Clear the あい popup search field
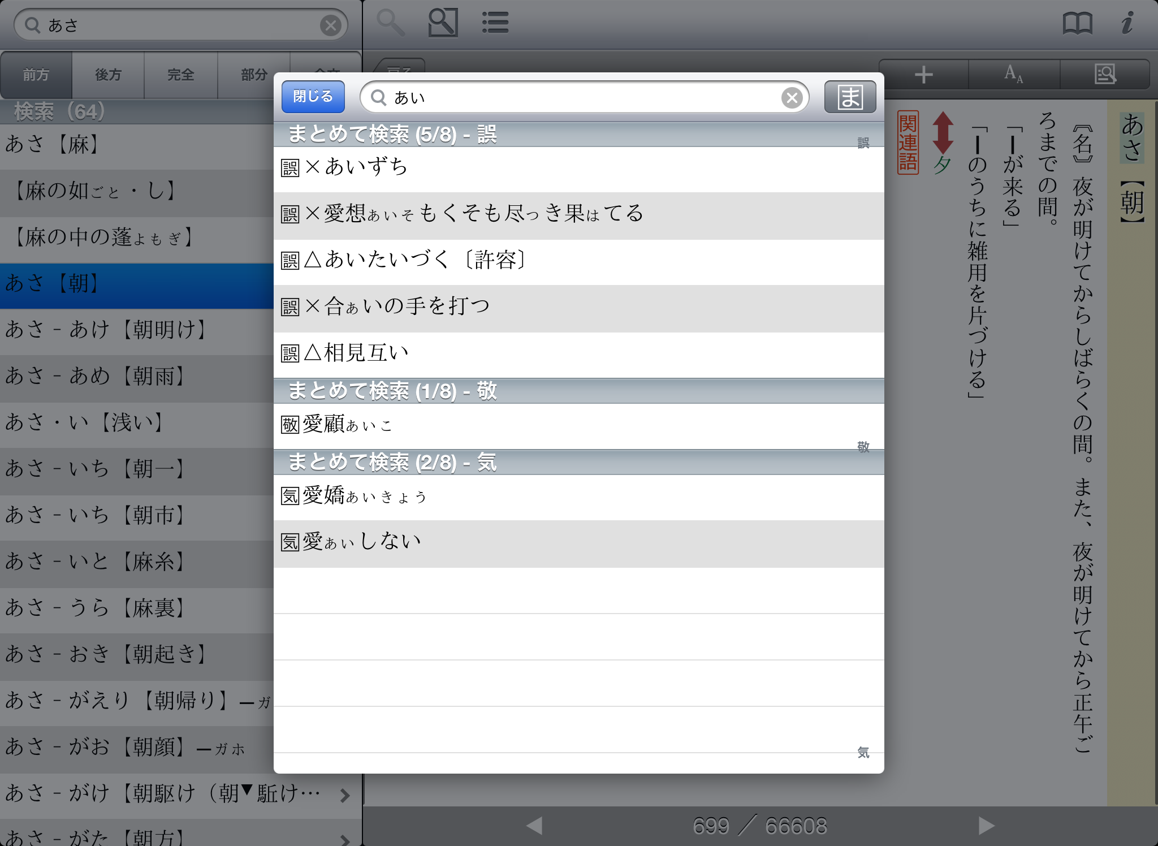1158x846 pixels. pos(792,98)
